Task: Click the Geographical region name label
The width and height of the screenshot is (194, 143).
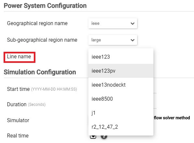Action: (x=37, y=23)
